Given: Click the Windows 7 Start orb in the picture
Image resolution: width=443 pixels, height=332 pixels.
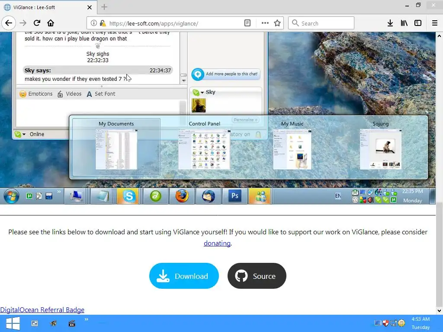Looking at the screenshot, I should [x=11, y=196].
